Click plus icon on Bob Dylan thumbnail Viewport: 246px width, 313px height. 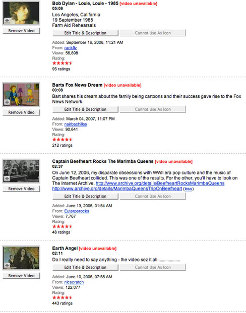[7, 21]
